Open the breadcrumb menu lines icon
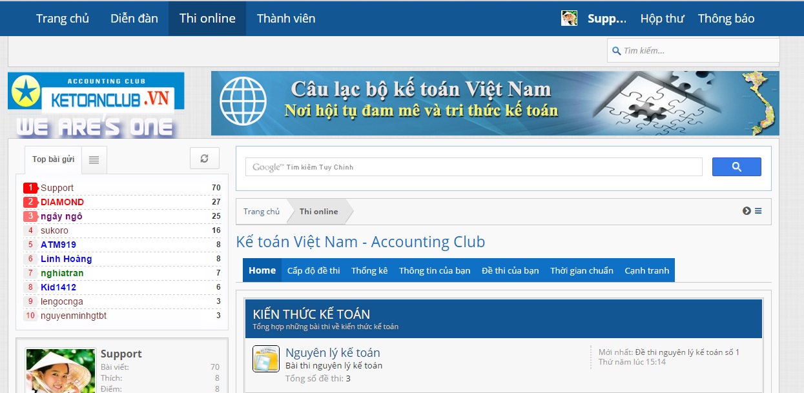The height and width of the screenshot is (393, 804). [x=758, y=211]
